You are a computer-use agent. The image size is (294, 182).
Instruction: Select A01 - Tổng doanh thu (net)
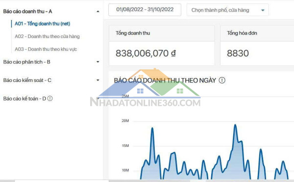(x=42, y=24)
